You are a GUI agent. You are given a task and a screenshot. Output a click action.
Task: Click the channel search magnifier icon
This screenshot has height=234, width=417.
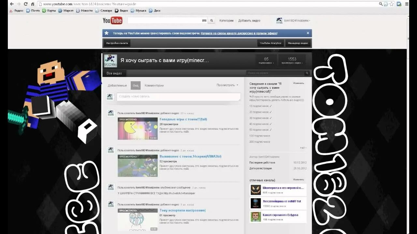point(307,73)
